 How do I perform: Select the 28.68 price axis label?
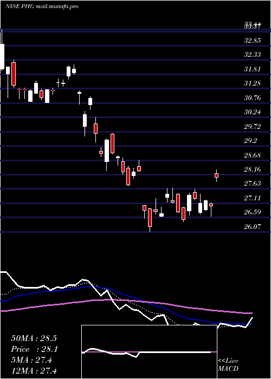click(252, 155)
